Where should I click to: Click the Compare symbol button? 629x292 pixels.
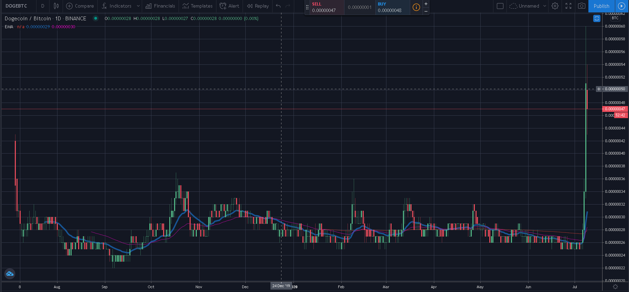[80, 6]
